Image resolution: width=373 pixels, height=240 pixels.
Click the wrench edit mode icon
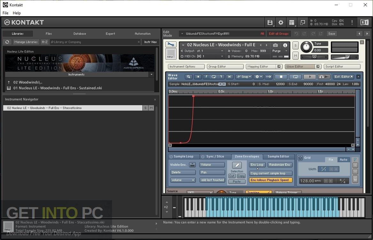pyautogui.click(x=171, y=44)
